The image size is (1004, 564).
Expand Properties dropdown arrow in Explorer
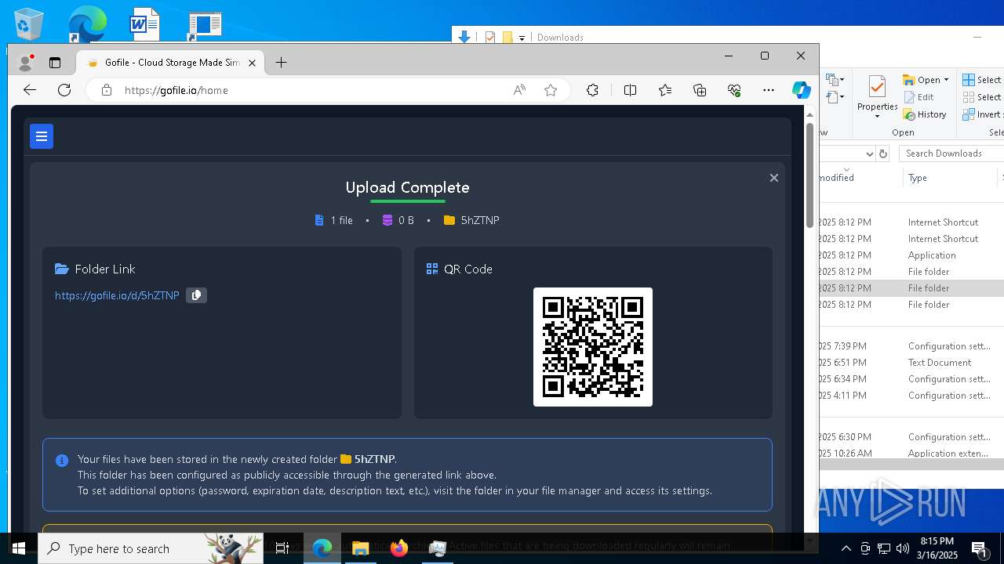[x=877, y=117]
